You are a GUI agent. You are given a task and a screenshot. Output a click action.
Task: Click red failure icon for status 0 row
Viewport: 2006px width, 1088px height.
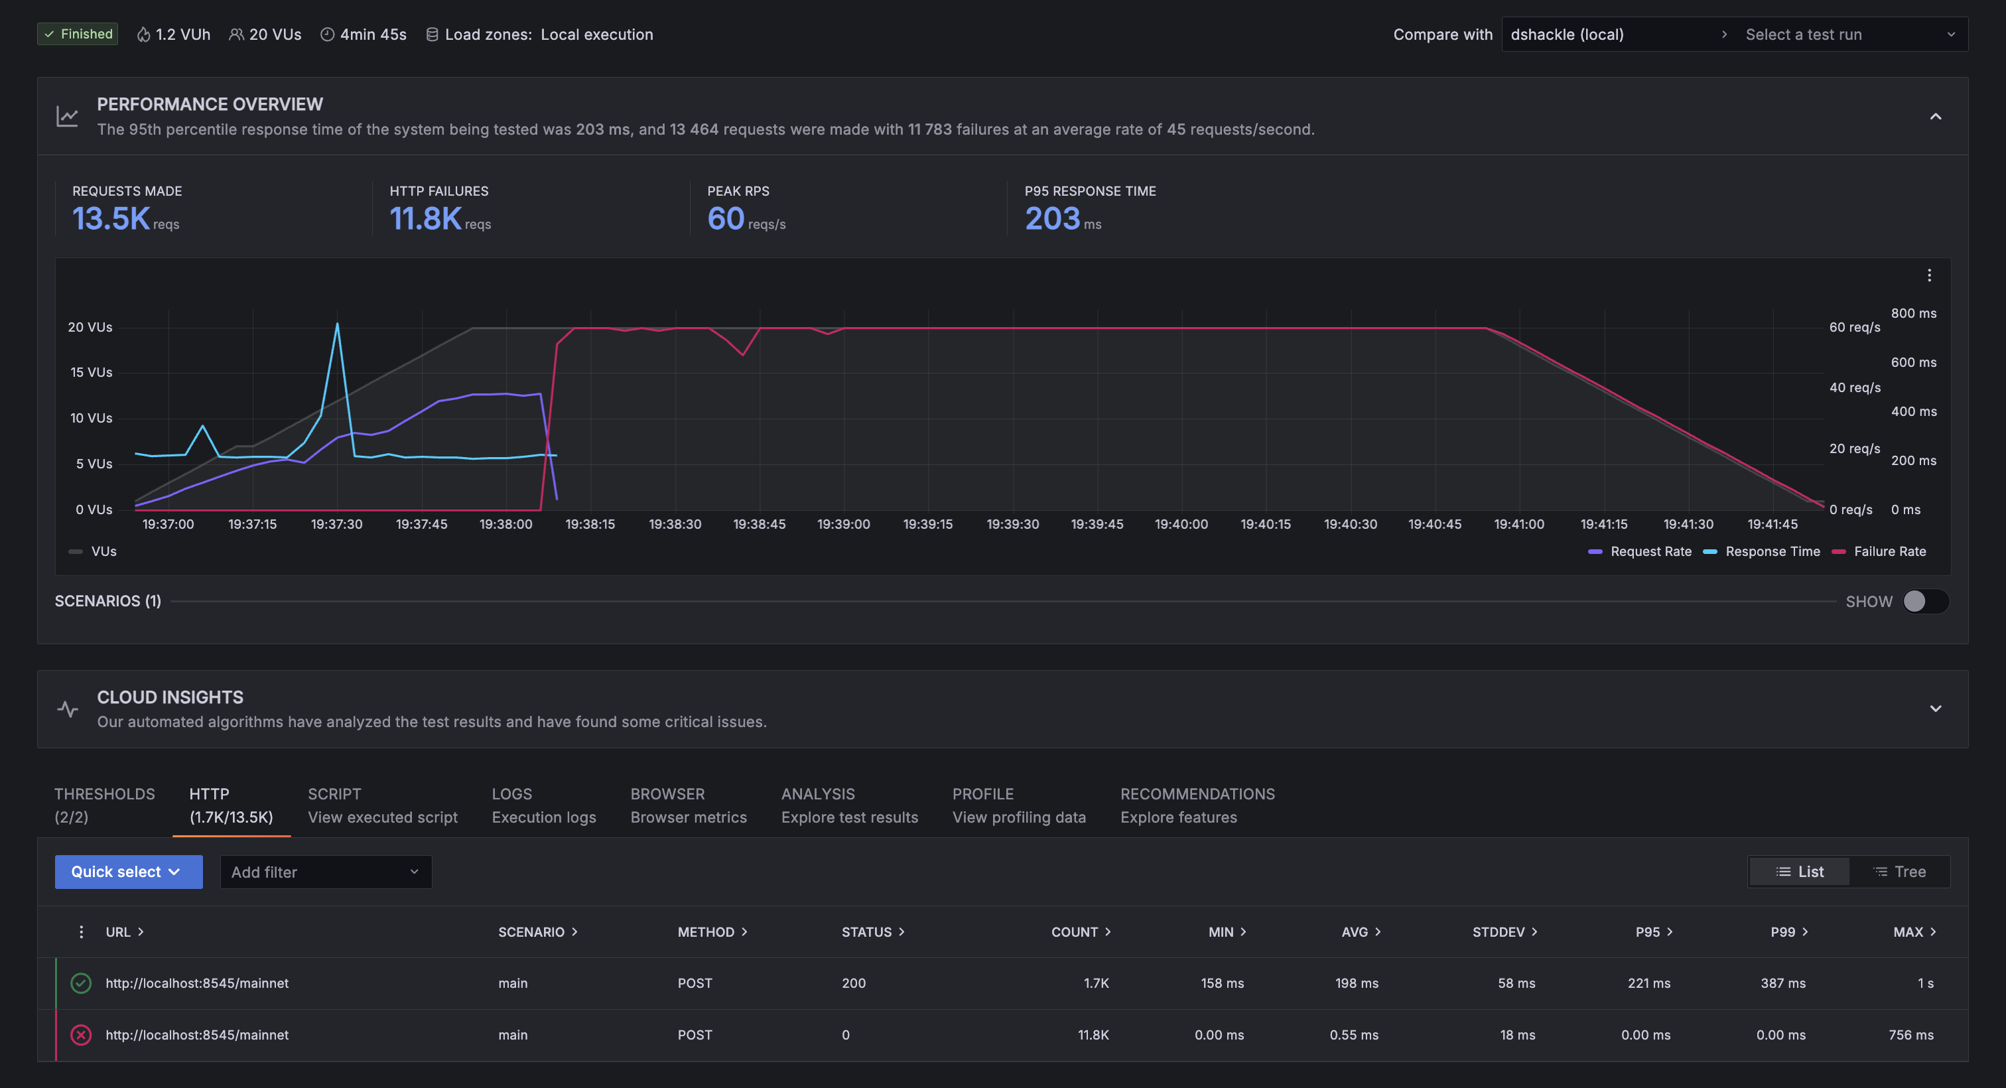coord(81,1035)
